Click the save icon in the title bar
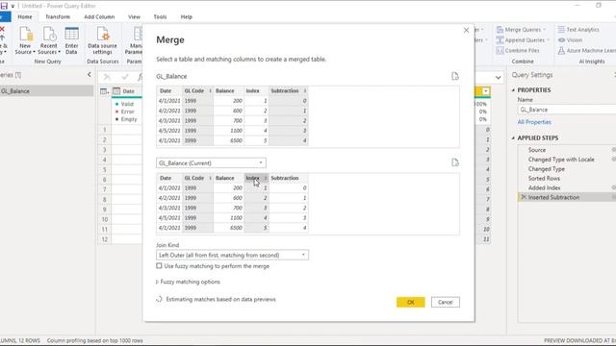The height and width of the screenshot is (346, 616). [x=4, y=6]
